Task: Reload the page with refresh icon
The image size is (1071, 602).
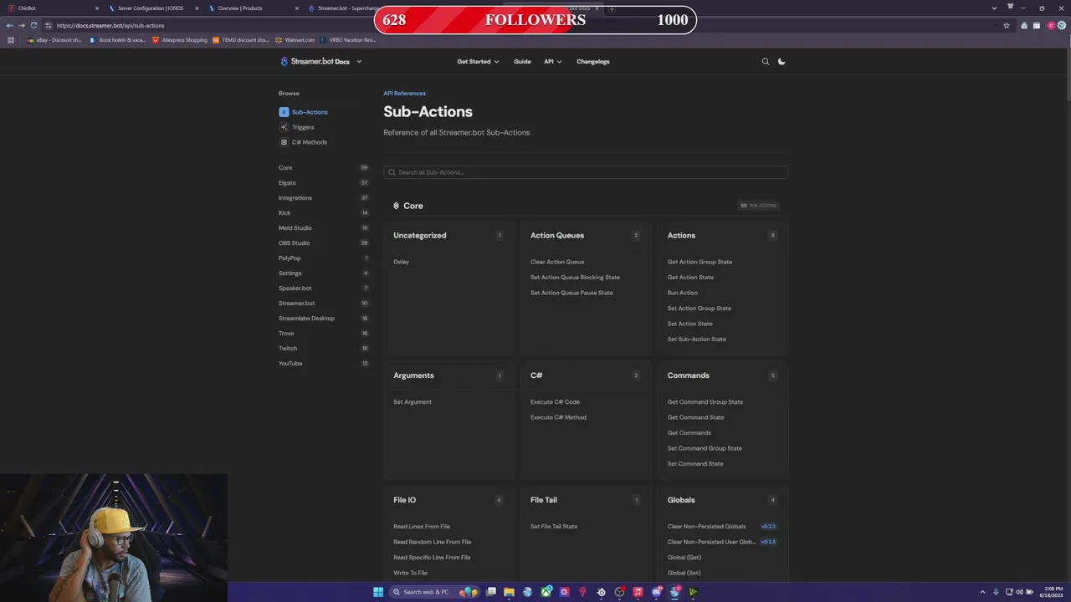Action: tap(33, 25)
